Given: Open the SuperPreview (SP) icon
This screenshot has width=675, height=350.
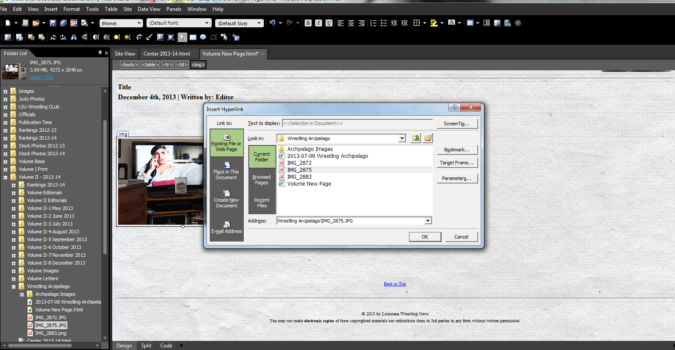Looking at the screenshot, I should 74,23.
